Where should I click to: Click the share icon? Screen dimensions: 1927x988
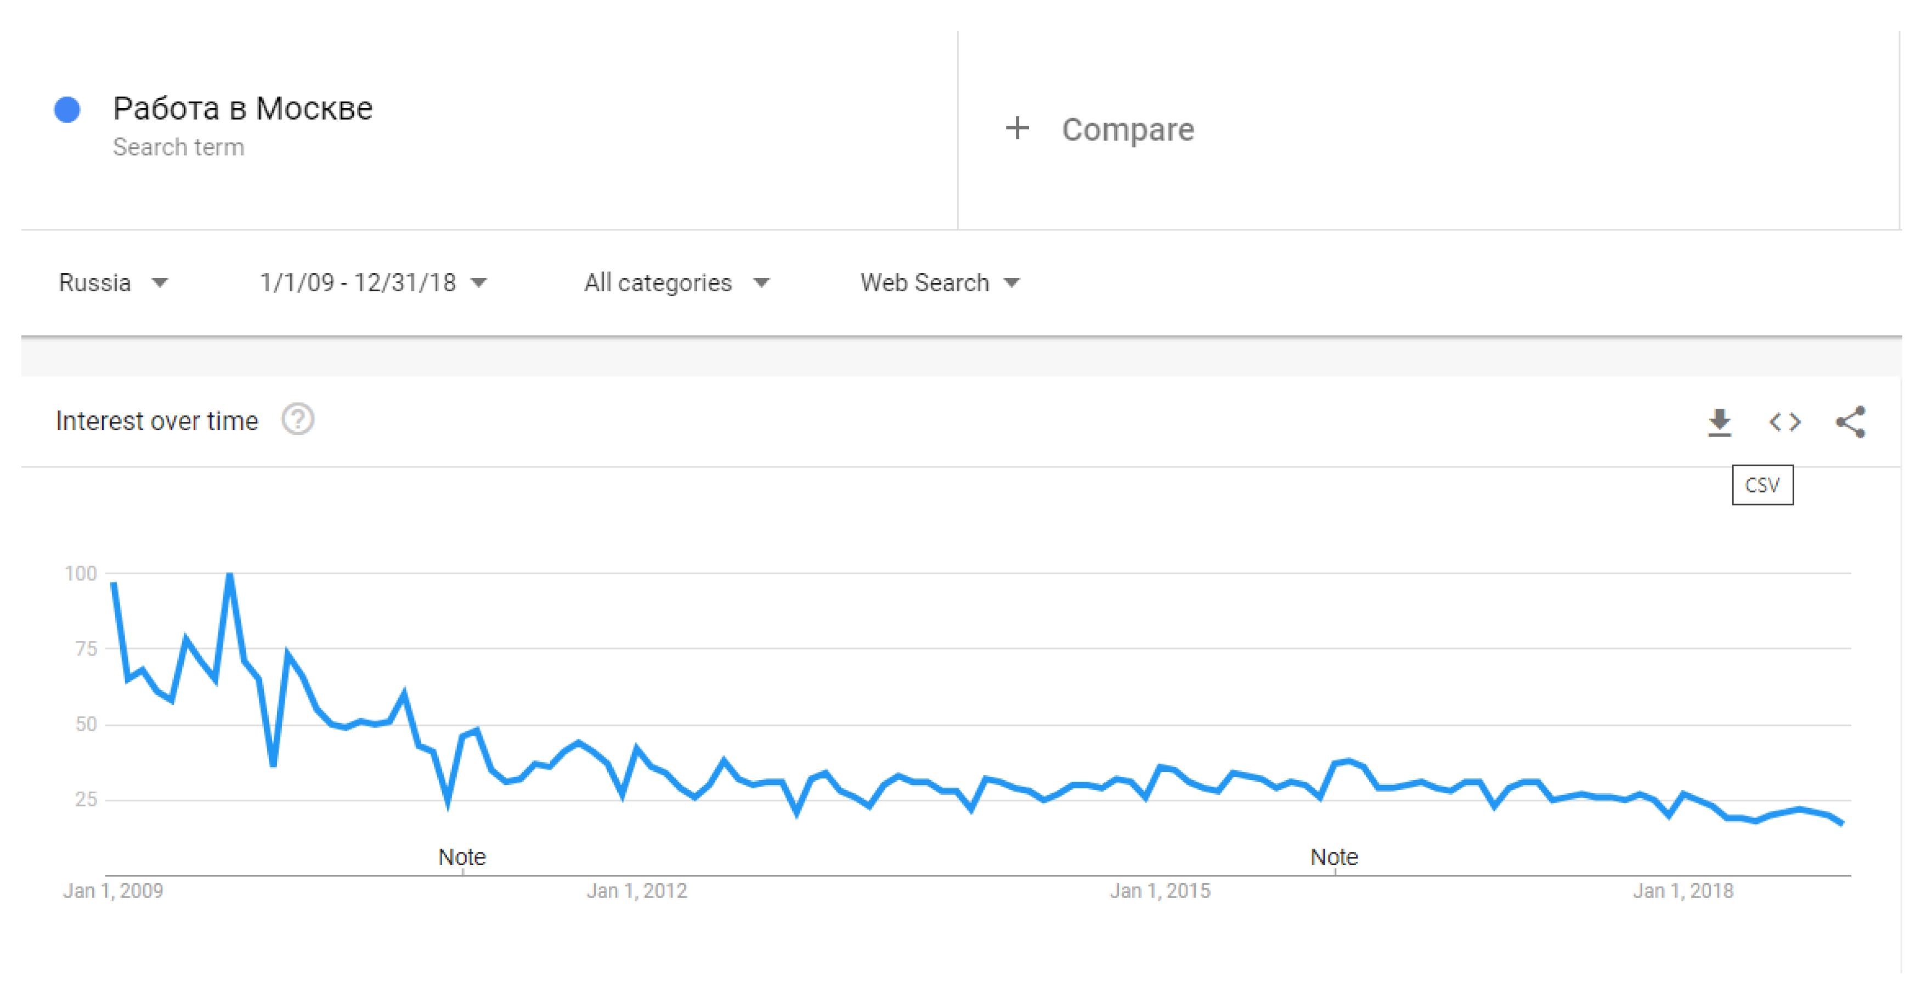(1850, 422)
